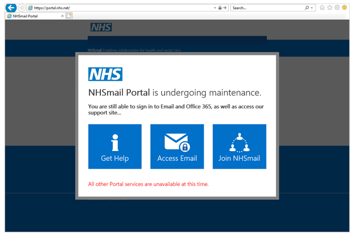Image resolution: width=350 pixels, height=234 pixels.
Task: Click the 'NHSmail Portal is undergoing maintenance' heading
Action: (x=175, y=93)
